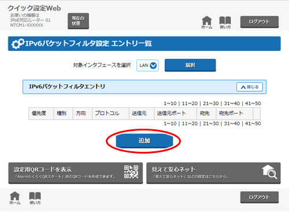Go to page 31~40 below the table

tap(232, 124)
